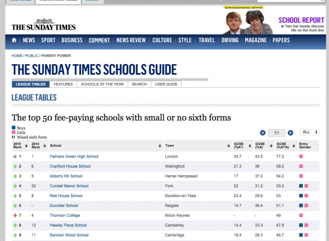
Task: Click green up arrow for Cranford House
Action: [x=15, y=166]
